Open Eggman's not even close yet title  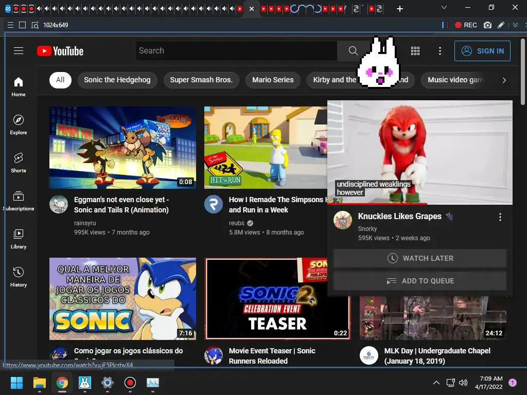pyautogui.click(x=121, y=205)
